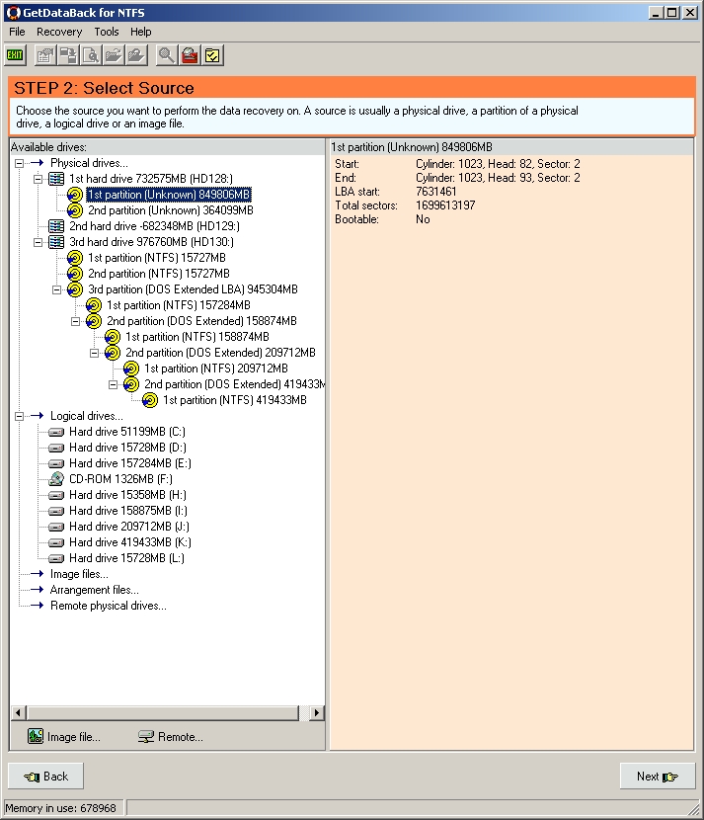Select Hard drive 15728MB (D:)
Viewport: 704px width, 820px height.
click(127, 448)
